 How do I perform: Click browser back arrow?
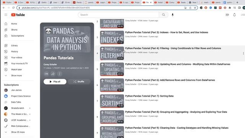pos(4,8)
